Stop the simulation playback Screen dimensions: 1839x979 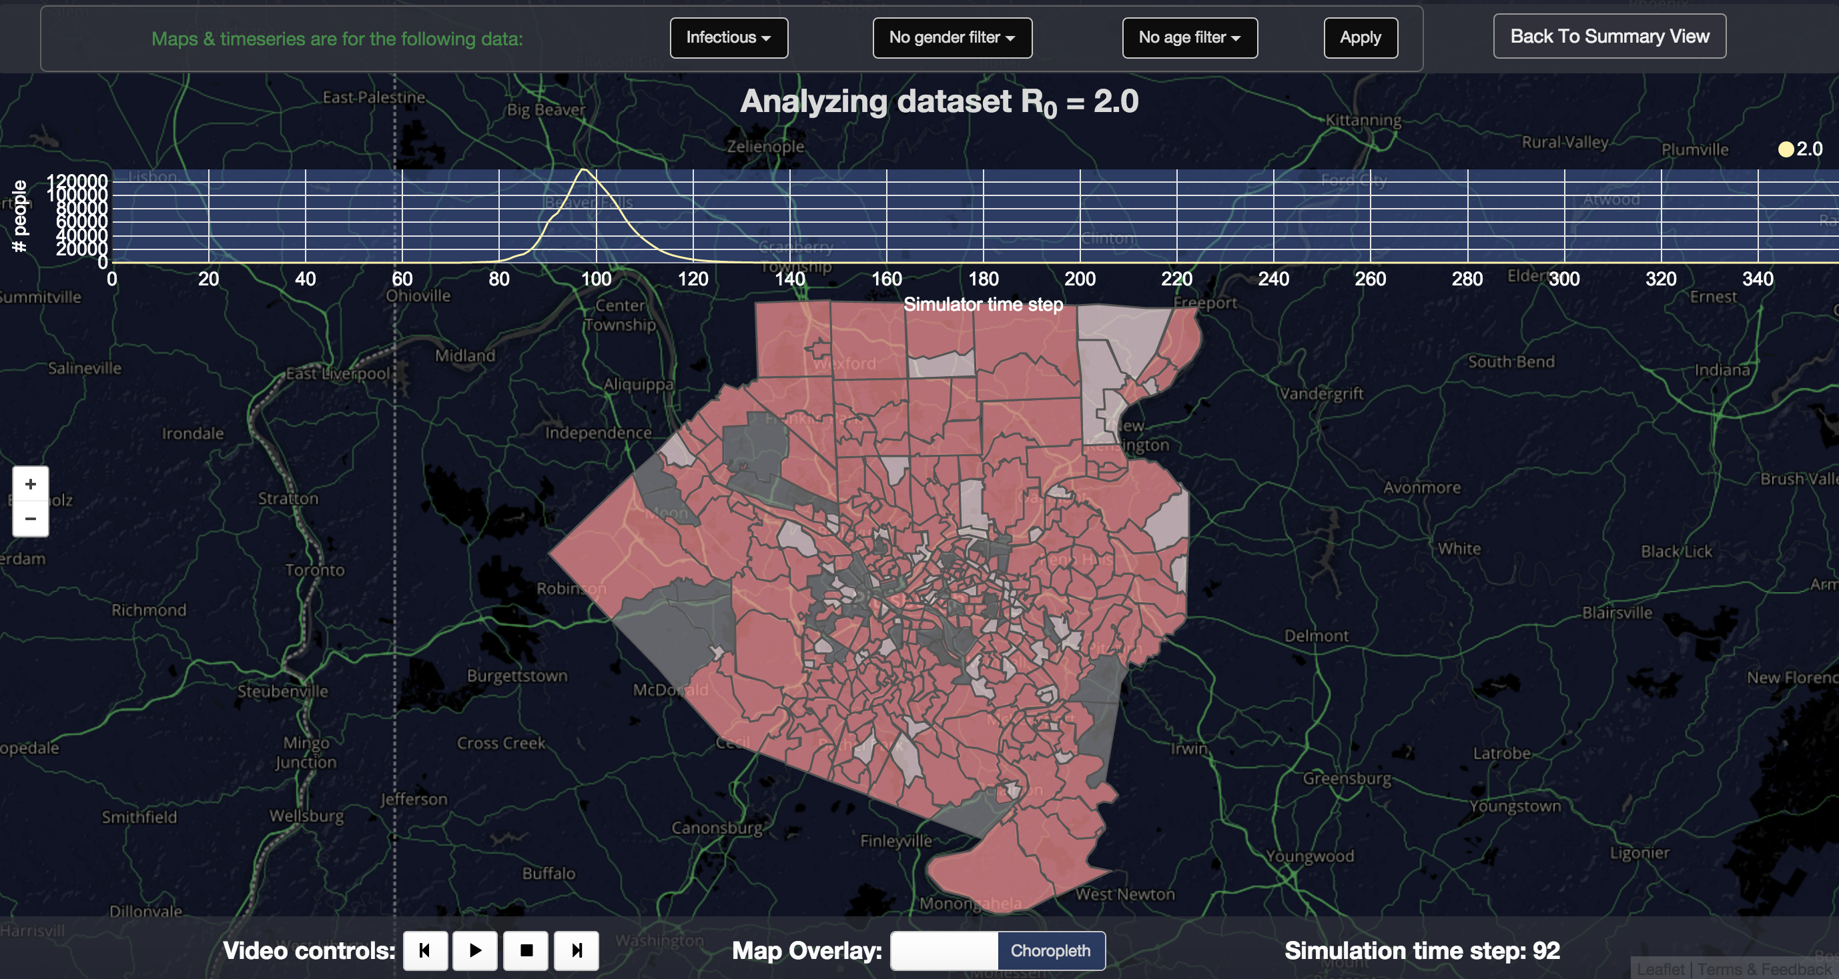(526, 950)
